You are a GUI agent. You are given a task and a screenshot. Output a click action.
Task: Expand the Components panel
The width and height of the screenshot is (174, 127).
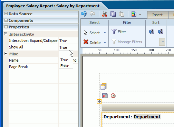(x=6, y=20)
